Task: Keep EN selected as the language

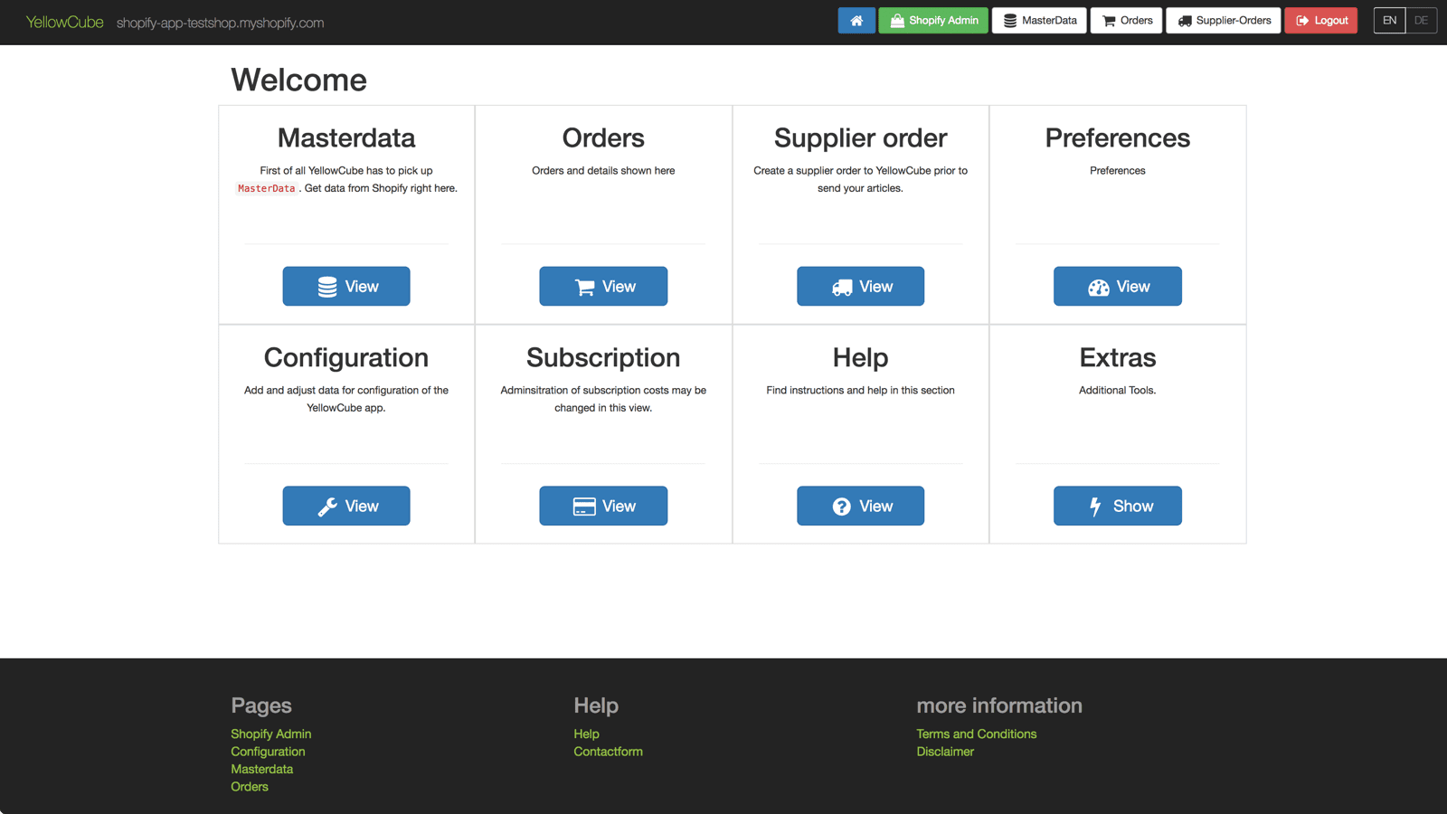Action: coord(1389,20)
